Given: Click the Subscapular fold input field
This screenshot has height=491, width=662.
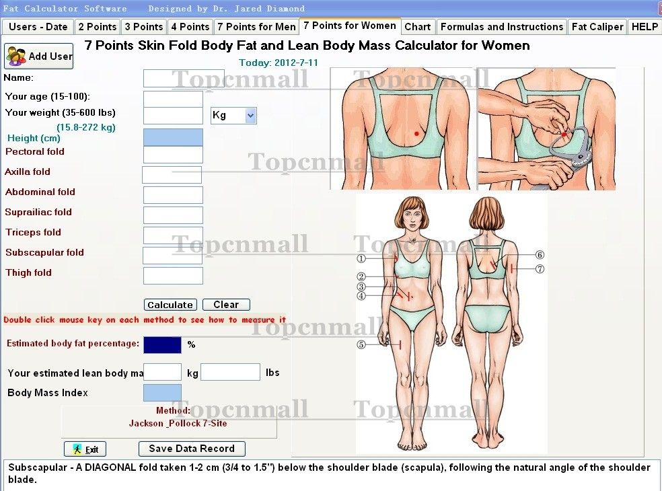Looking at the screenshot, I should point(173,256).
